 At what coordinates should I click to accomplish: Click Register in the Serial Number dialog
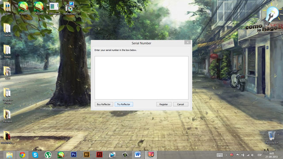pos(164,104)
